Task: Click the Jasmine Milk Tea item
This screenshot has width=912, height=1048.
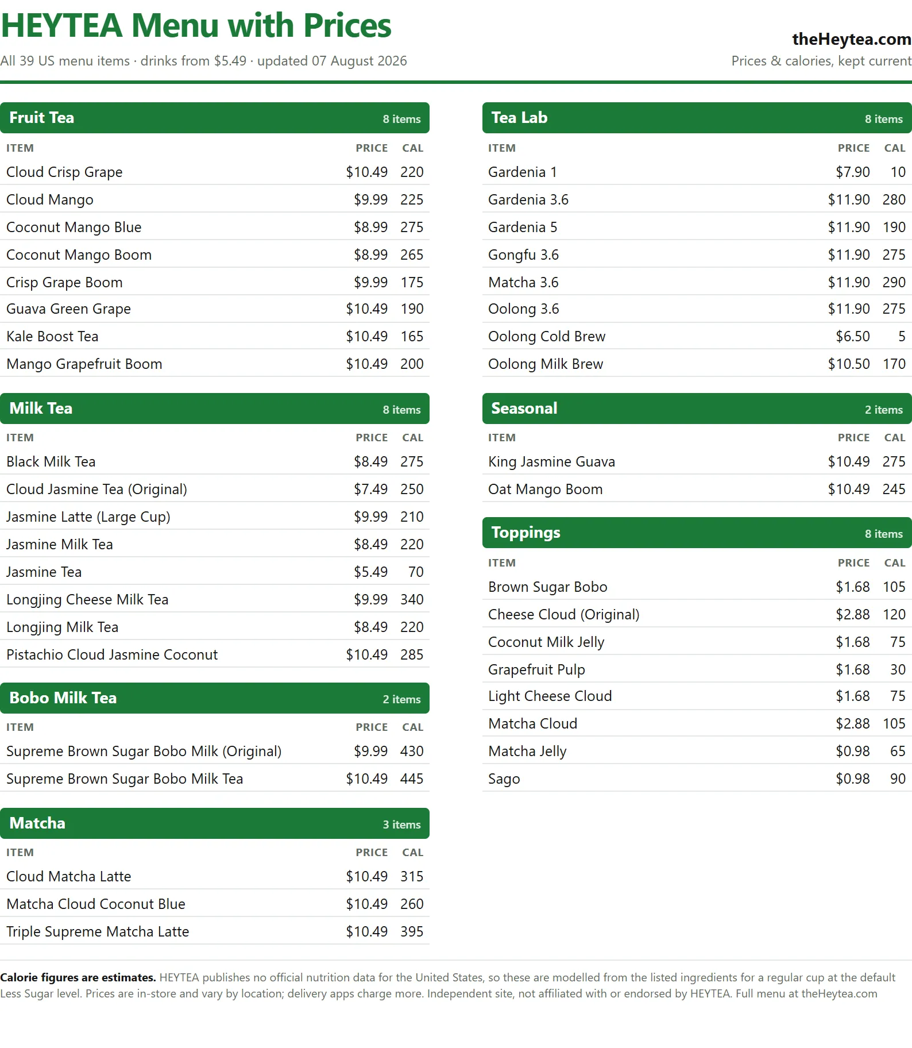Action: (x=215, y=544)
